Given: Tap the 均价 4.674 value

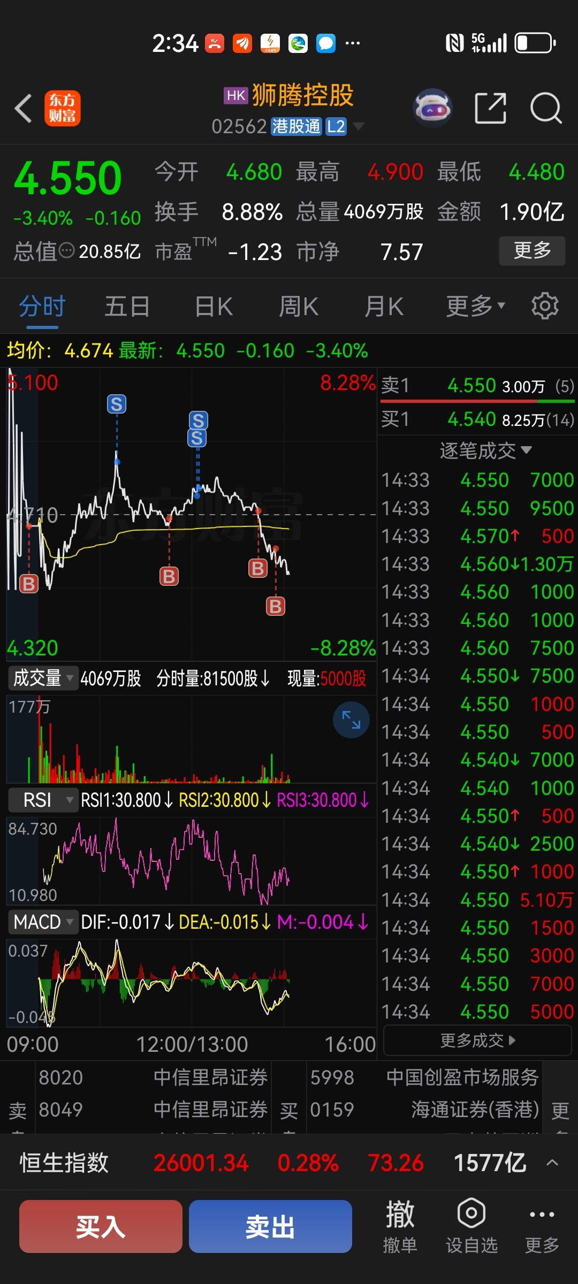Looking at the screenshot, I should (88, 350).
